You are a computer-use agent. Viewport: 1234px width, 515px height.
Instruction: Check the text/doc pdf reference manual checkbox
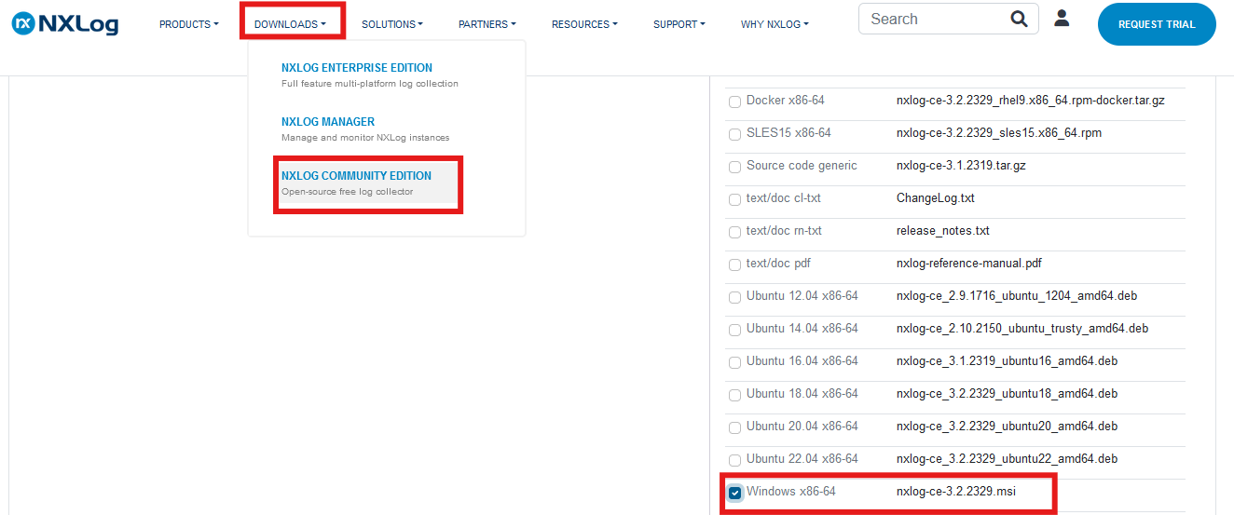click(734, 264)
